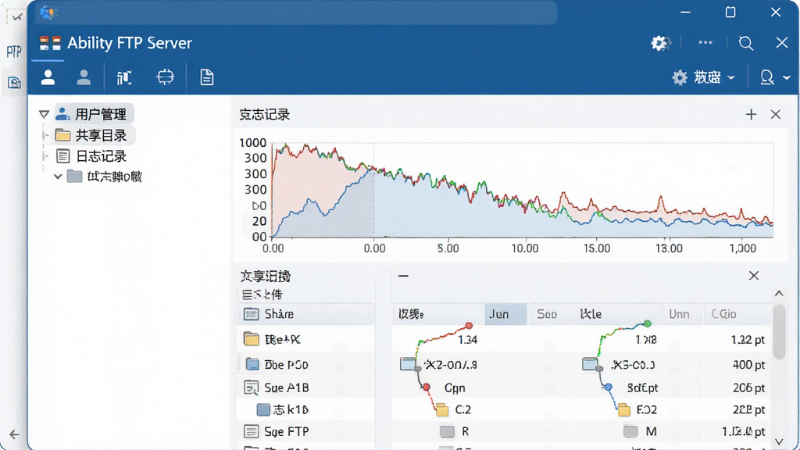Switch to the Jen column tab
This screenshot has width=800, height=450.
coord(505,314)
